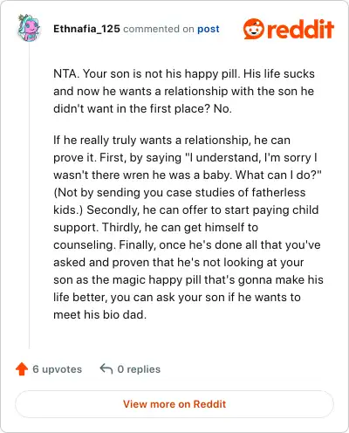Click the "0 replies" count label

pyautogui.click(x=139, y=369)
